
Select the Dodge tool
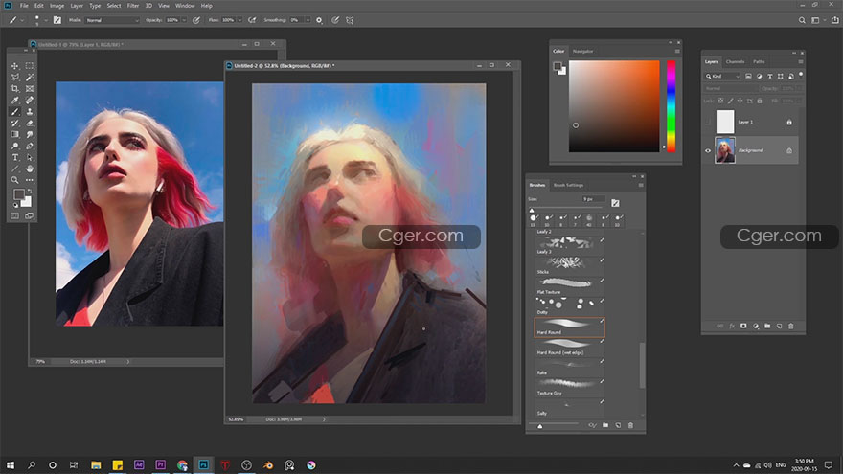(15, 147)
